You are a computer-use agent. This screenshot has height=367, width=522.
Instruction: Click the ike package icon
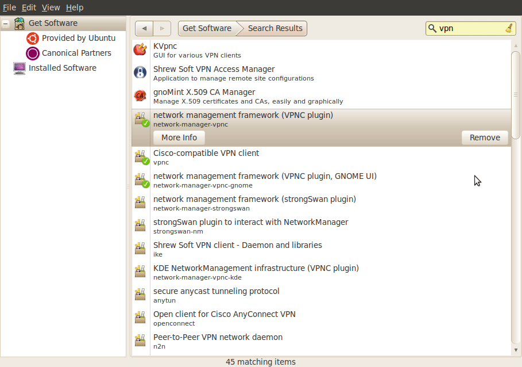[140, 249]
